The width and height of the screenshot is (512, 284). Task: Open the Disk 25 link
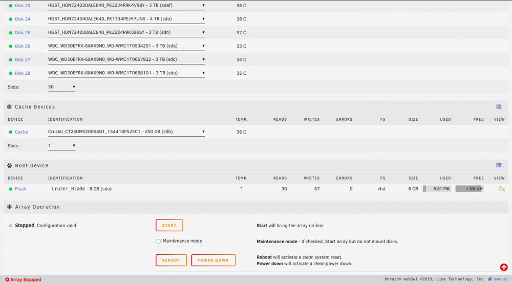(x=23, y=33)
